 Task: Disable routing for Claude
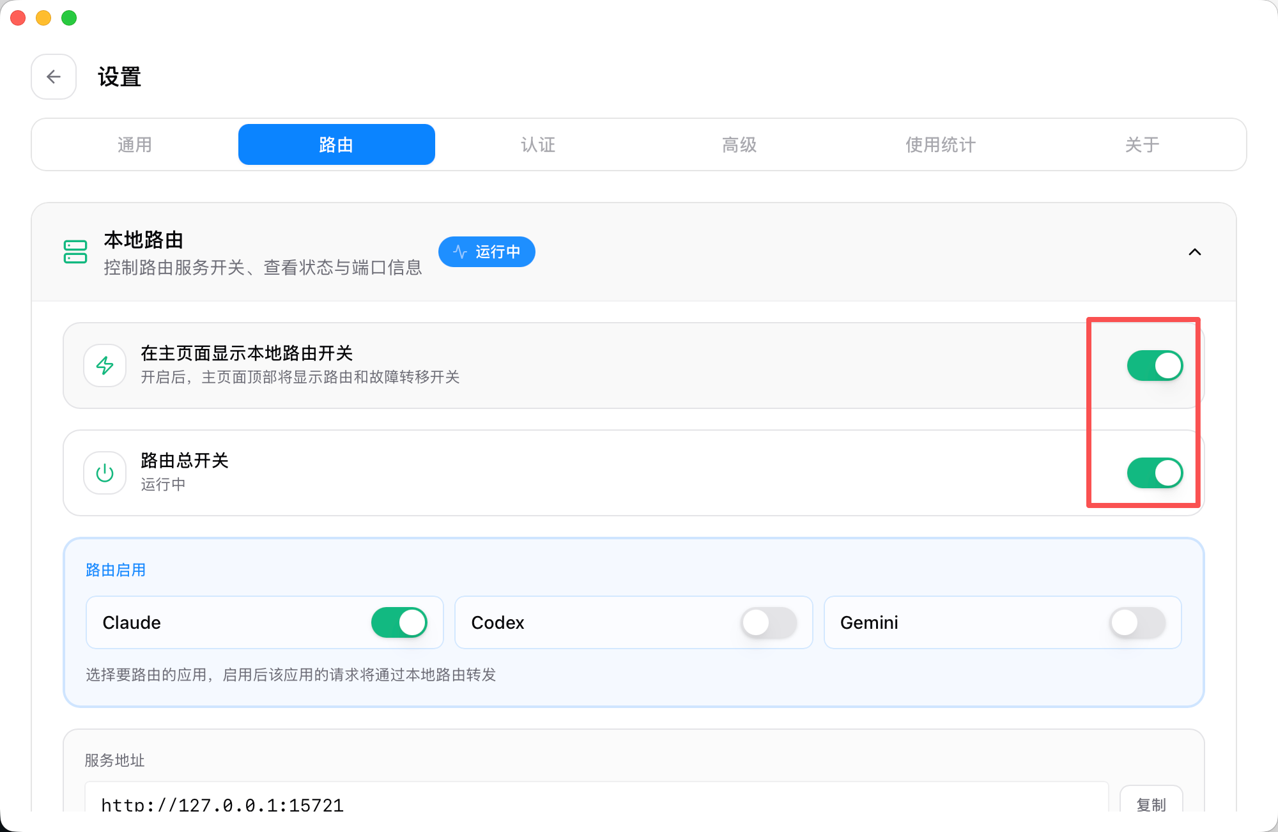399,622
